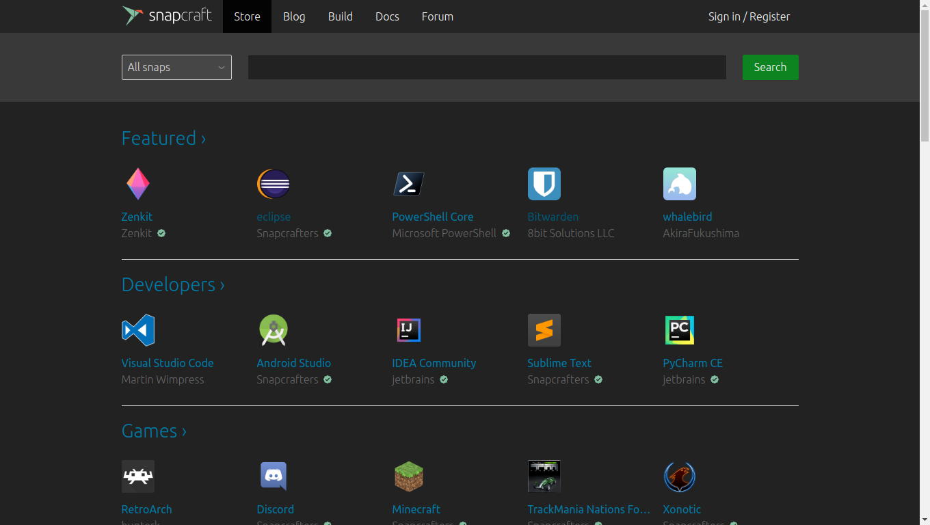Open the PowerShell Core icon
930x525 pixels.
pos(408,183)
